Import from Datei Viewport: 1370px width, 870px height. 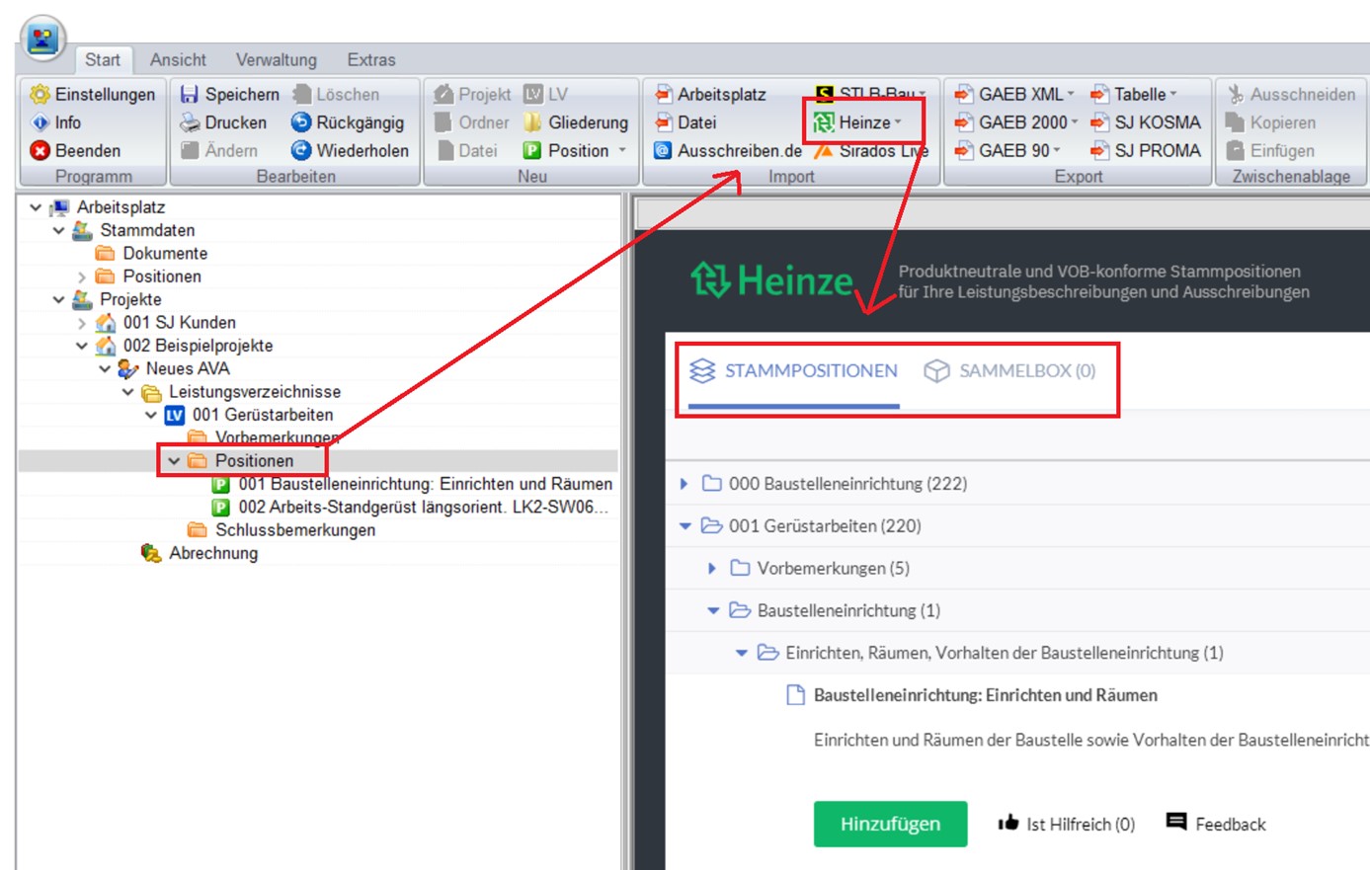[685, 122]
